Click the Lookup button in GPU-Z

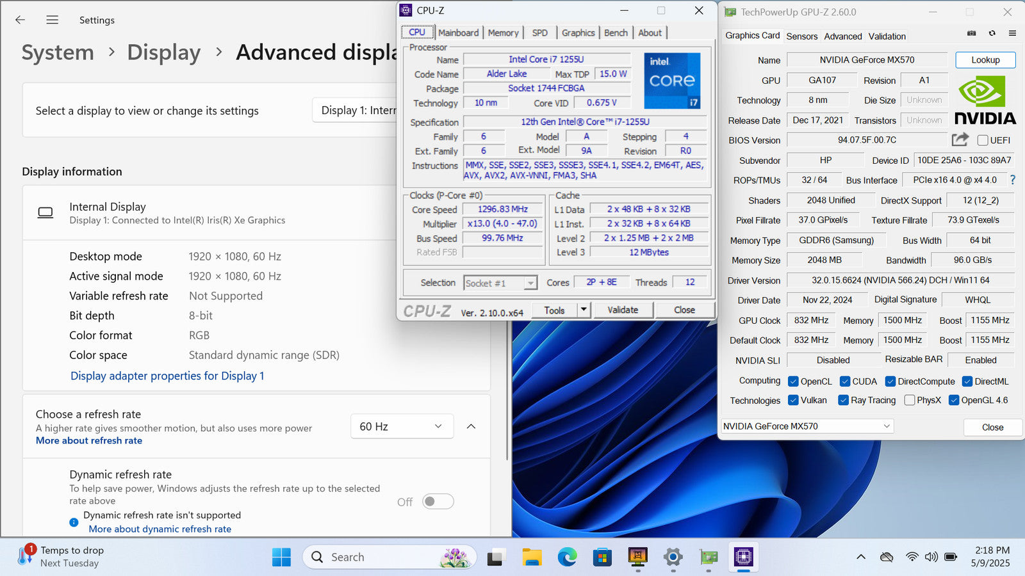click(985, 60)
